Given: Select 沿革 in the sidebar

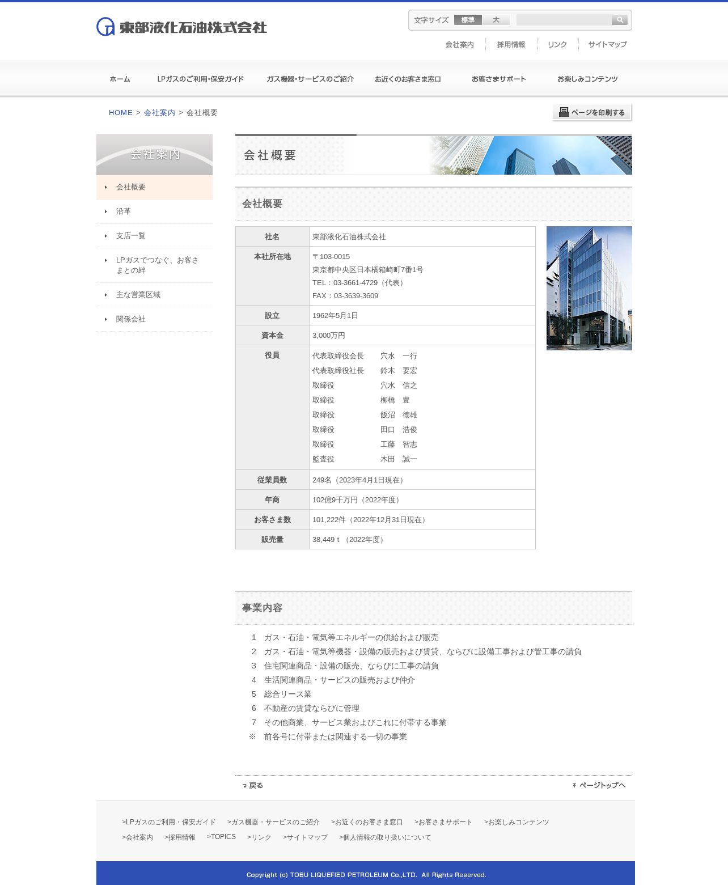Looking at the screenshot, I should [154, 211].
